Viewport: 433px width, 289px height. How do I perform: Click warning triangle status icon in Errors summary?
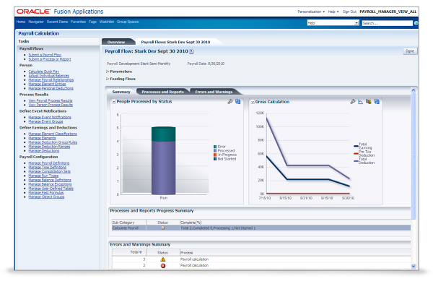point(163,259)
